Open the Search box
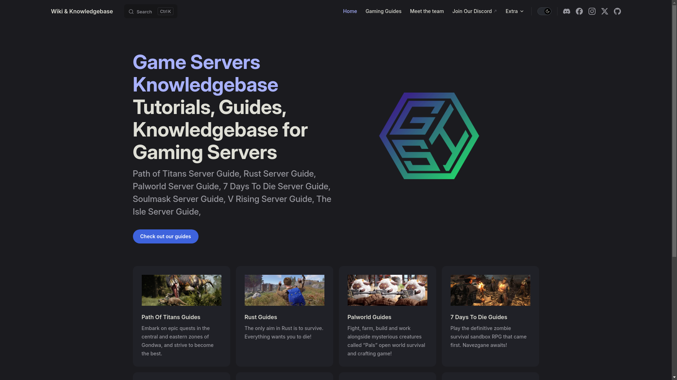This screenshot has height=380, width=677. (151, 12)
